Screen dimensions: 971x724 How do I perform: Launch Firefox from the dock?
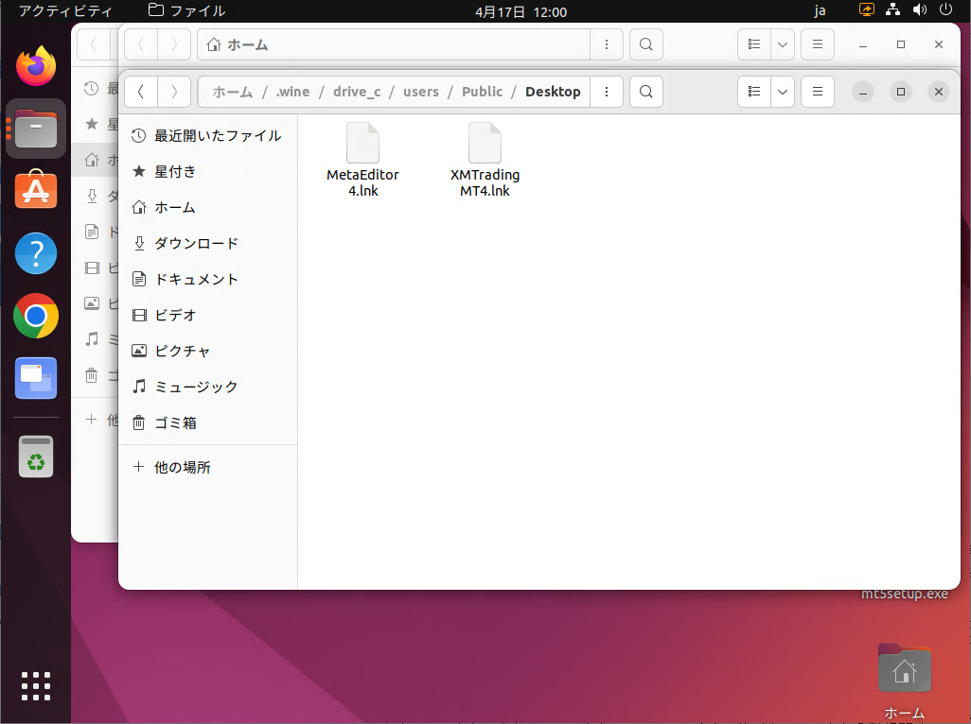(36, 67)
